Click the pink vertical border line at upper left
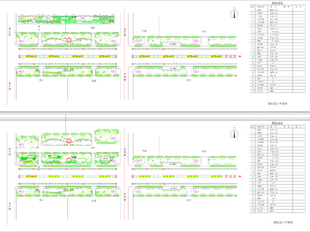Screen dimensions: 310x232 pos(7,59)
